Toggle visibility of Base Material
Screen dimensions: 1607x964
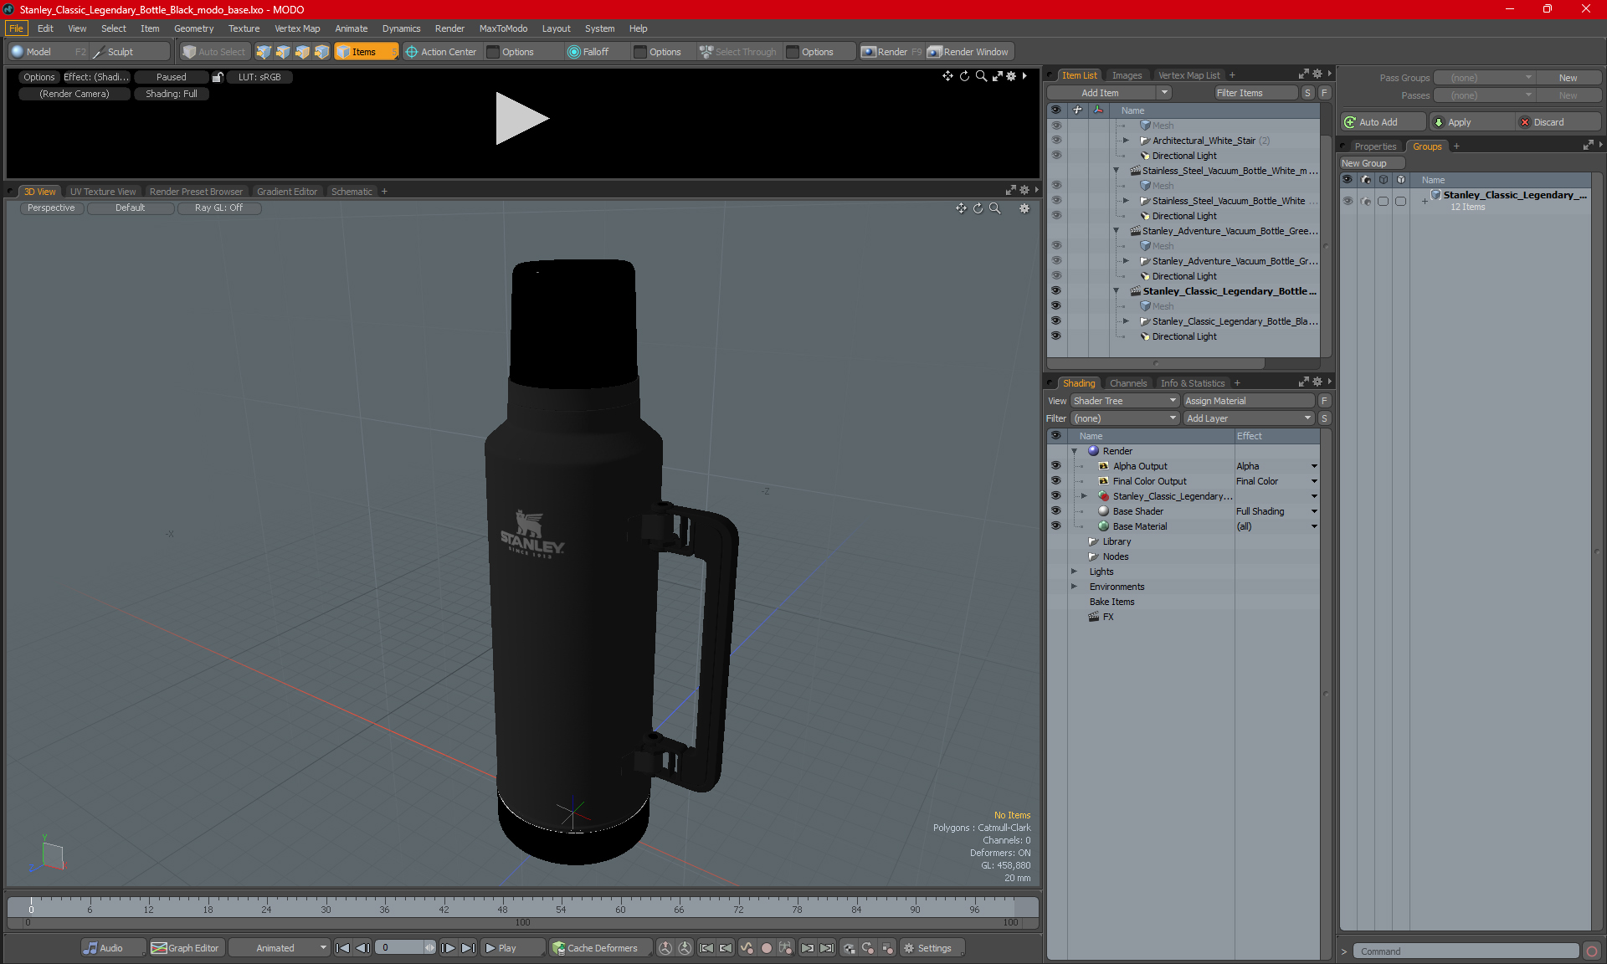pyautogui.click(x=1055, y=526)
